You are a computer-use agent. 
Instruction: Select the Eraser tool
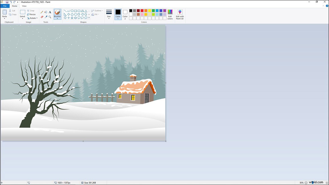(42, 17)
